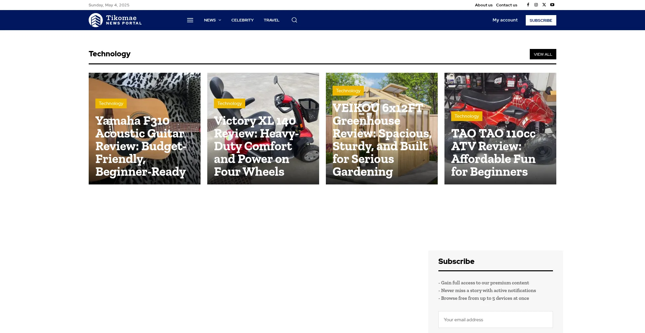Click the Tikomae News Portal logo
This screenshot has height=333, width=645.
point(115,20)
